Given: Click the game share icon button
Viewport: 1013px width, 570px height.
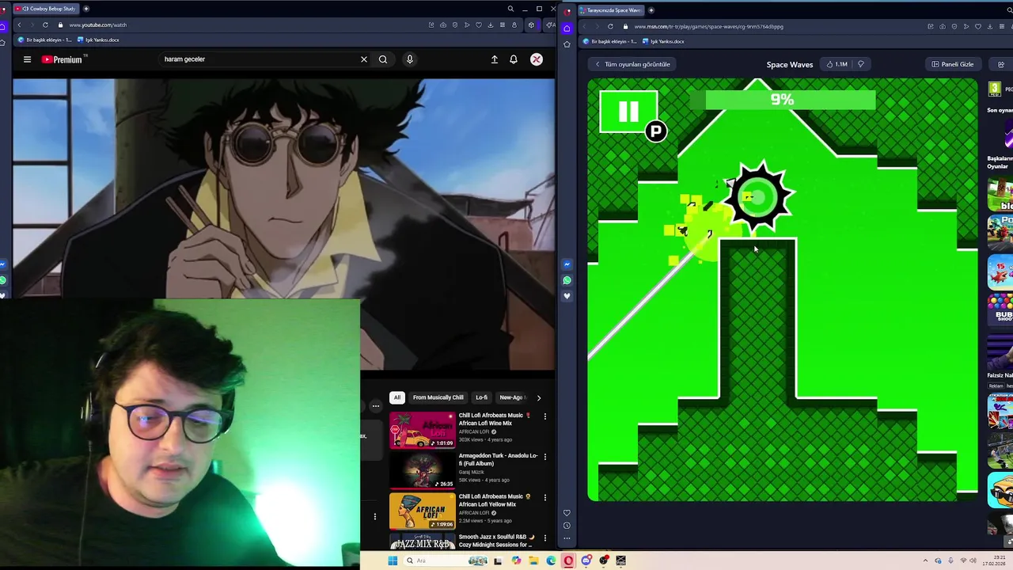Looking at the screenshot, I should 1001,64.
